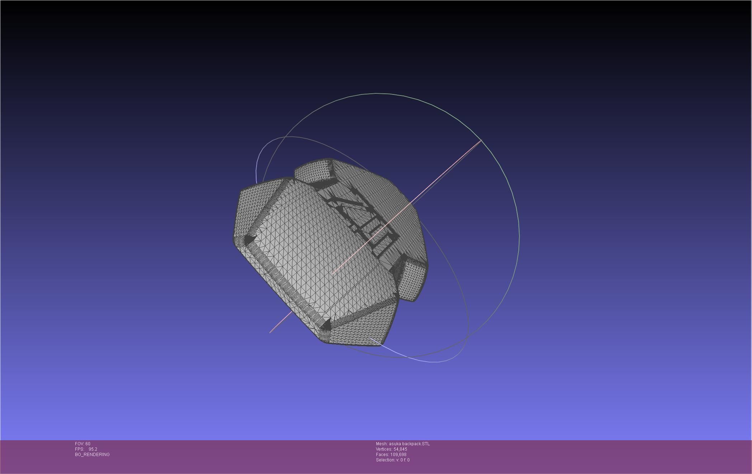Click the 'Mesh: asuka backpack.STL' label

point(403,444)
